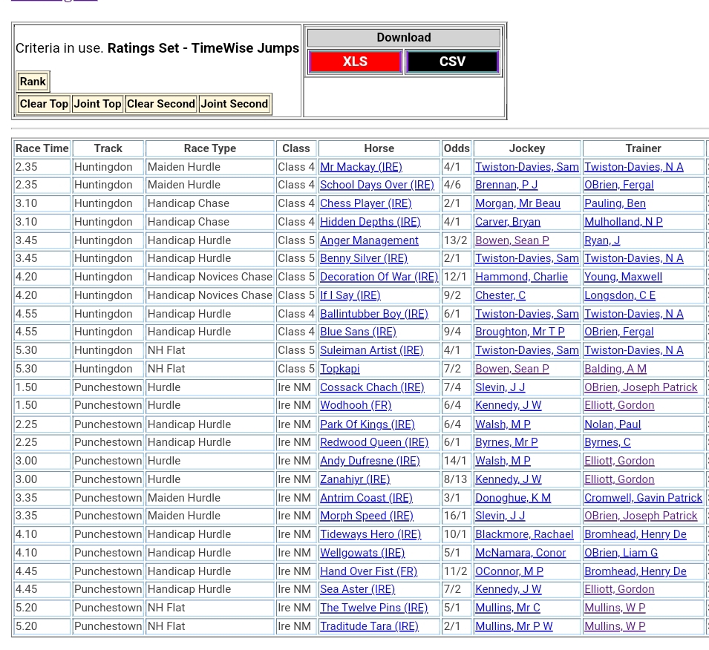Choose the Clear Second filter

pyautogui.click(x=160, y=104)
